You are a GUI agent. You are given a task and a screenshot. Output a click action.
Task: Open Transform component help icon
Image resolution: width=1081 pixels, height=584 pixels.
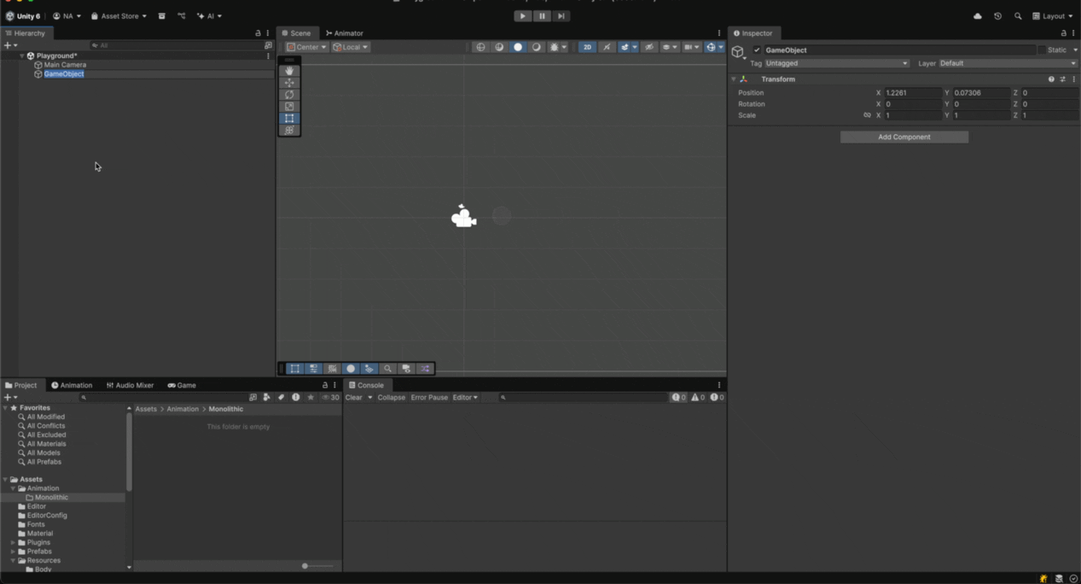click(1051, 79)
